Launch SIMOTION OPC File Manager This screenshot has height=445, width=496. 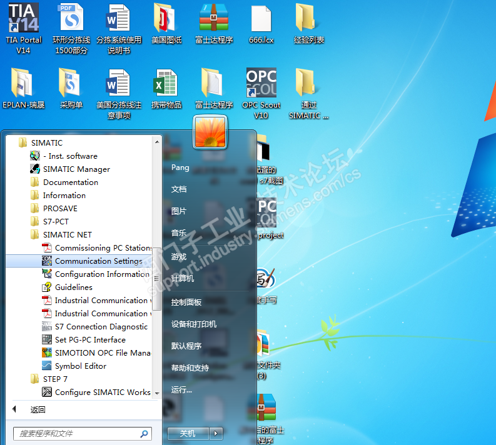click(96, 352)
